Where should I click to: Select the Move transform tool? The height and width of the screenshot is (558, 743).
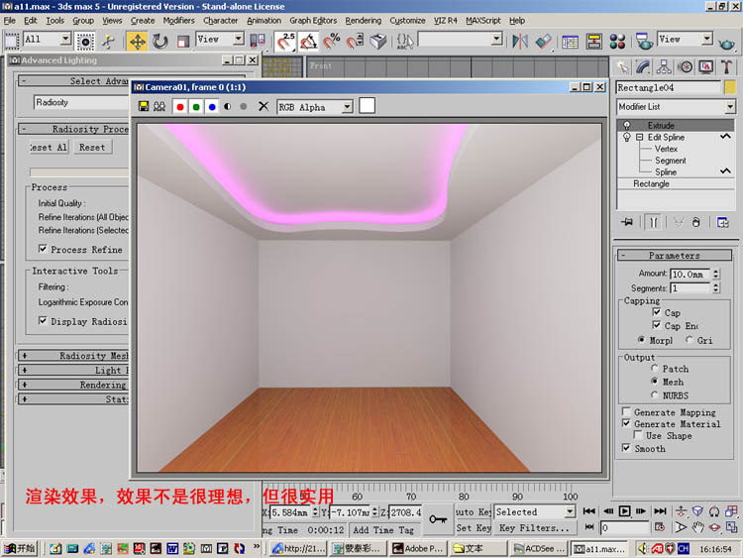(x=137, y=41)
